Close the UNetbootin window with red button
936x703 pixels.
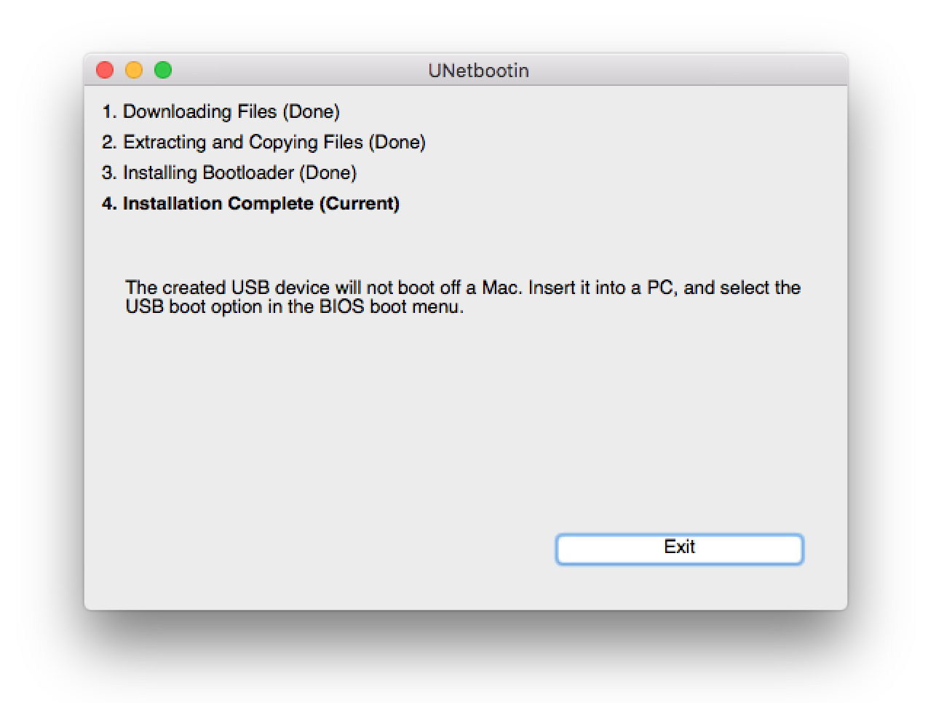click(105, 70)
